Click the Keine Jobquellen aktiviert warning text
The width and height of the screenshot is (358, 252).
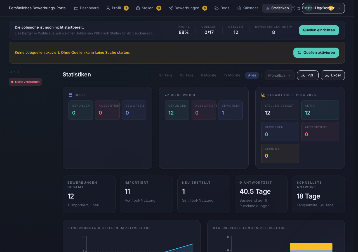[x=72, y=53]
